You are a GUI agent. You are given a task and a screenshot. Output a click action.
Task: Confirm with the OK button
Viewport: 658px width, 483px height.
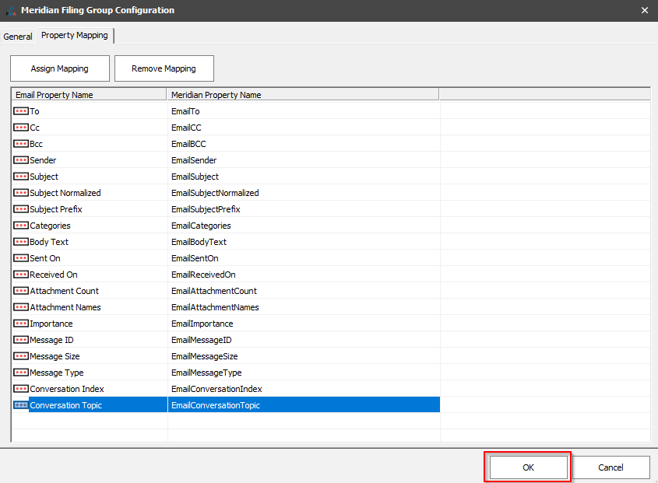point(528,467)
